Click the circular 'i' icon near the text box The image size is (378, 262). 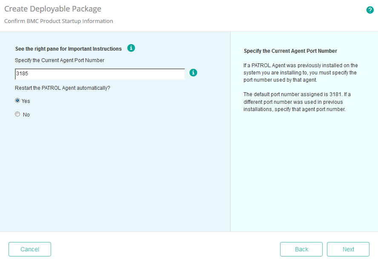click(193, 72)
